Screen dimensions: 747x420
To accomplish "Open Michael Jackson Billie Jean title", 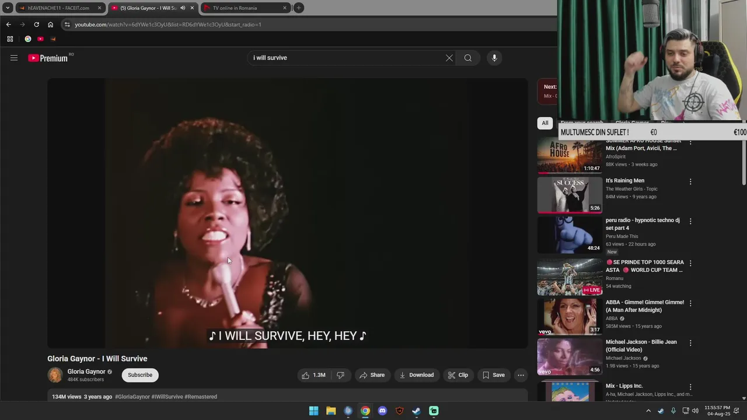I will click(641, 346).
